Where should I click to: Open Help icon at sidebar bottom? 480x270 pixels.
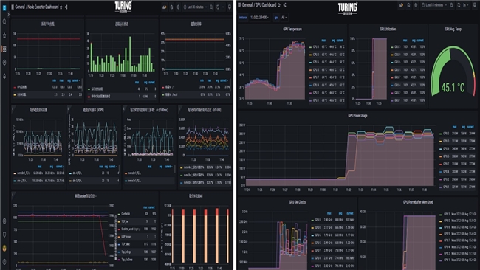4,262
